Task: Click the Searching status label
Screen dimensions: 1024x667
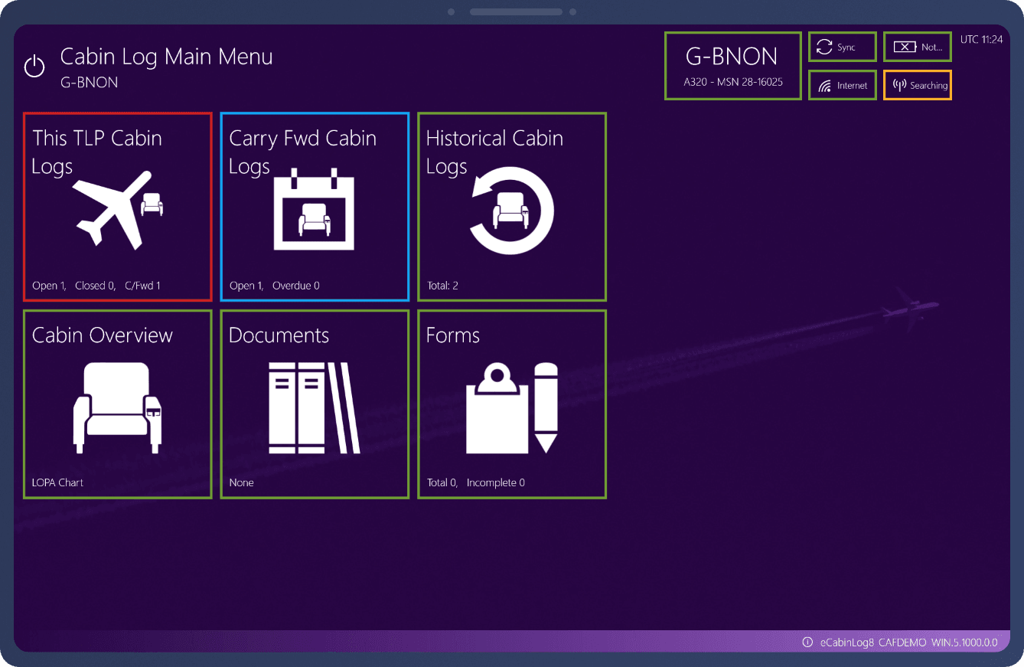Action: pyautogui.click(x=928, y=86)
